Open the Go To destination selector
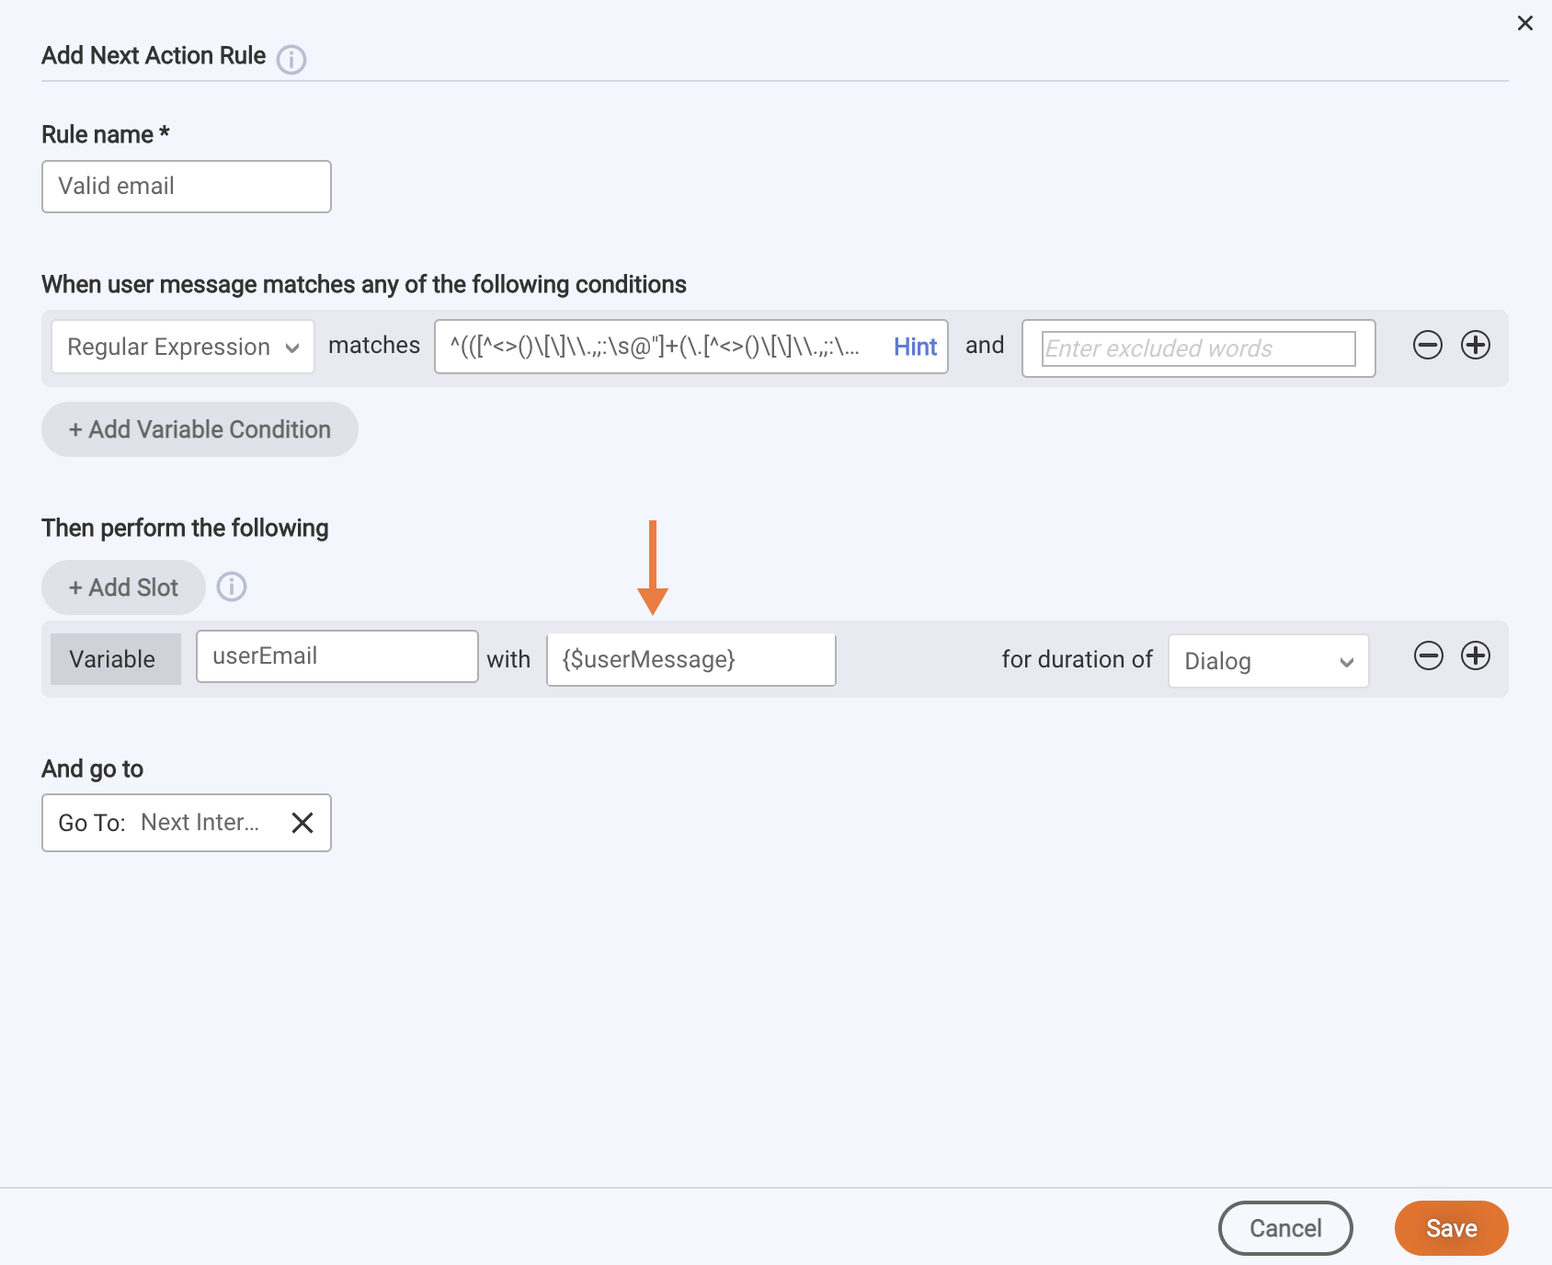1552x1265 pixels. click(x=187, y=823)
